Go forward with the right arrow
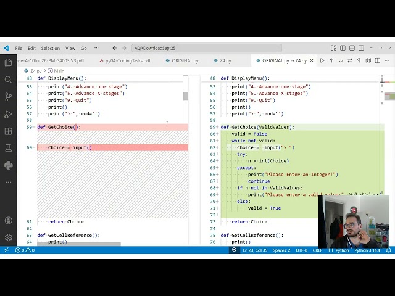 124,48
